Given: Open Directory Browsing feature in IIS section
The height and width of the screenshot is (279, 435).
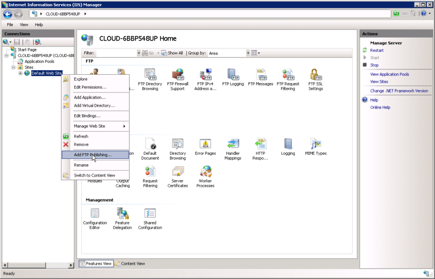Looking at the screenshot, I should click(177, 149).
